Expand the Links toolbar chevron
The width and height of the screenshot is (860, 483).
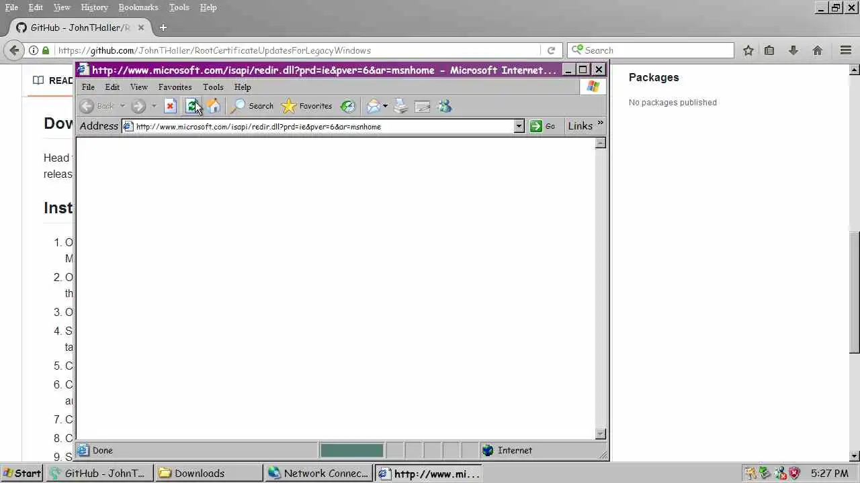[x=600, y=123]
